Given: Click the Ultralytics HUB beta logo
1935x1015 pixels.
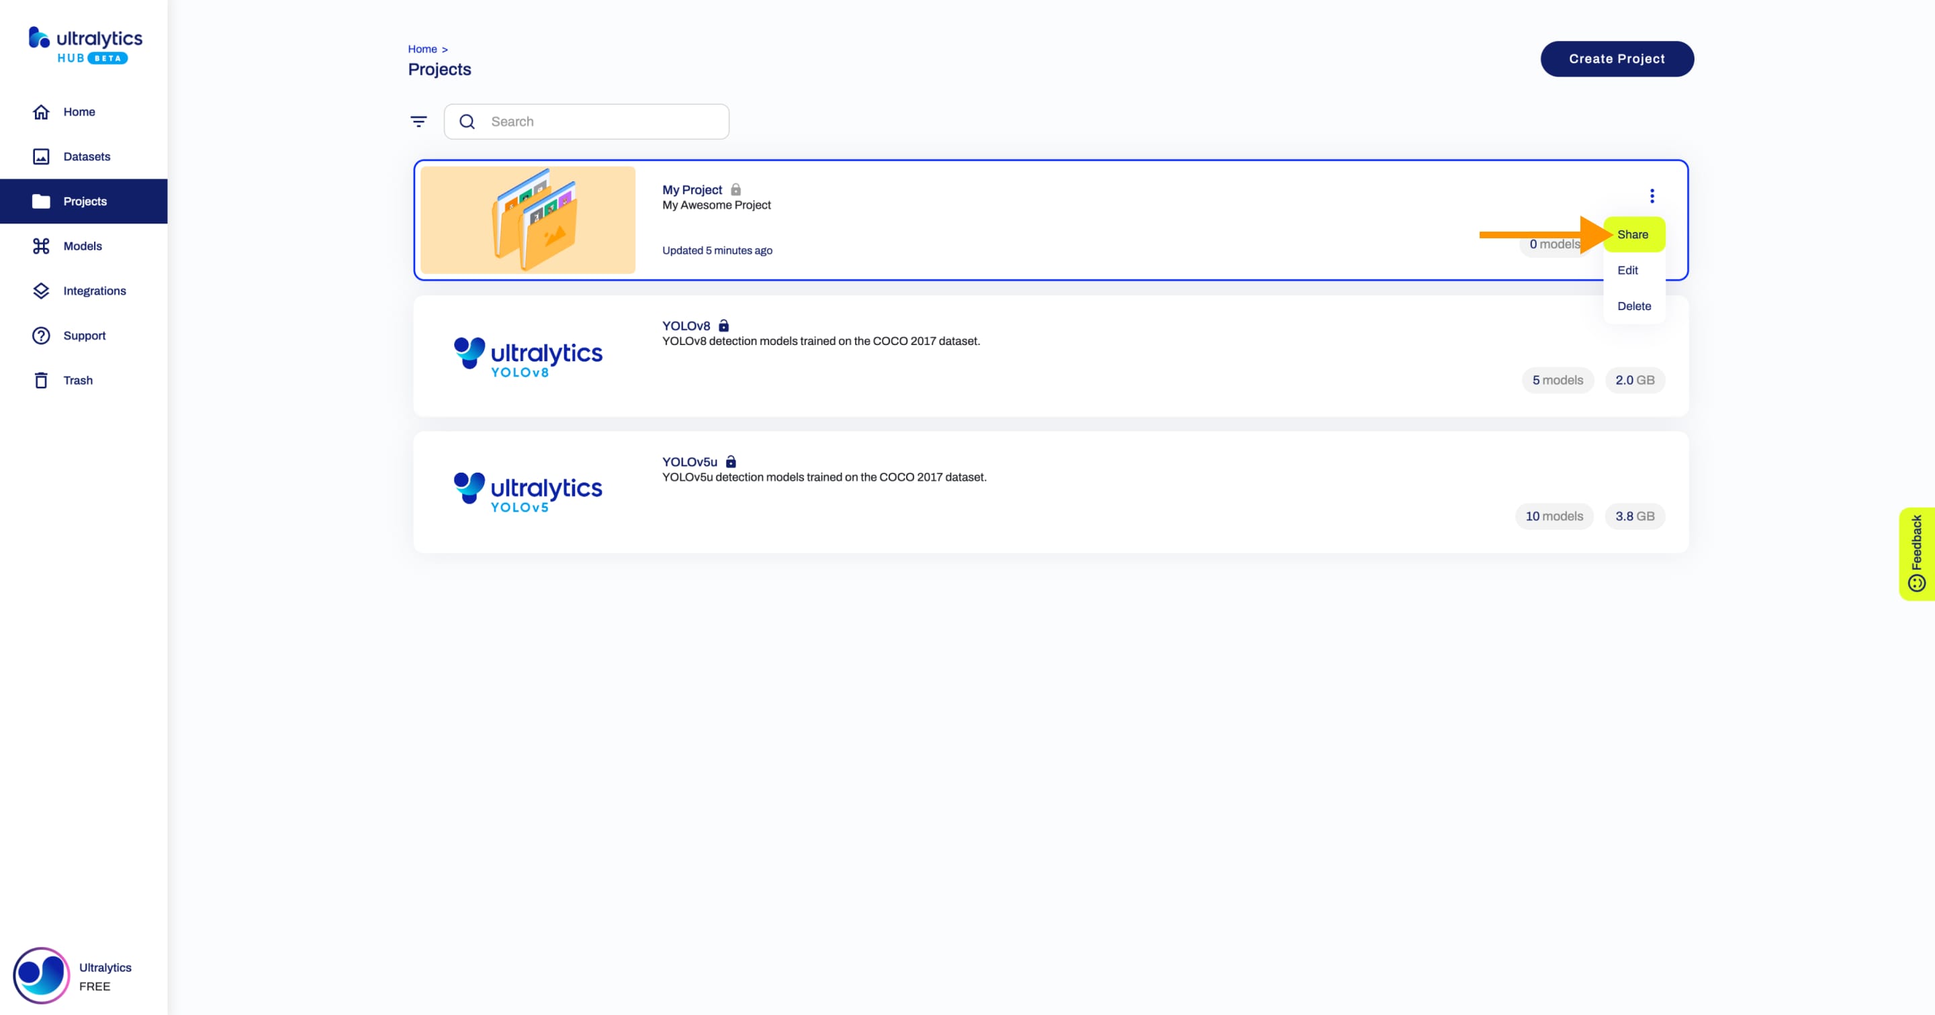Looking at the screenshot, I should point(83,45).
